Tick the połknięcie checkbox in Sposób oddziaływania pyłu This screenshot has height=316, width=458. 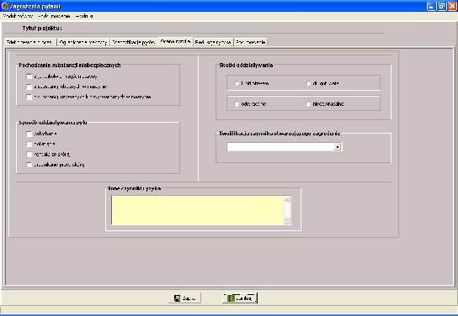tap(29, 144)
